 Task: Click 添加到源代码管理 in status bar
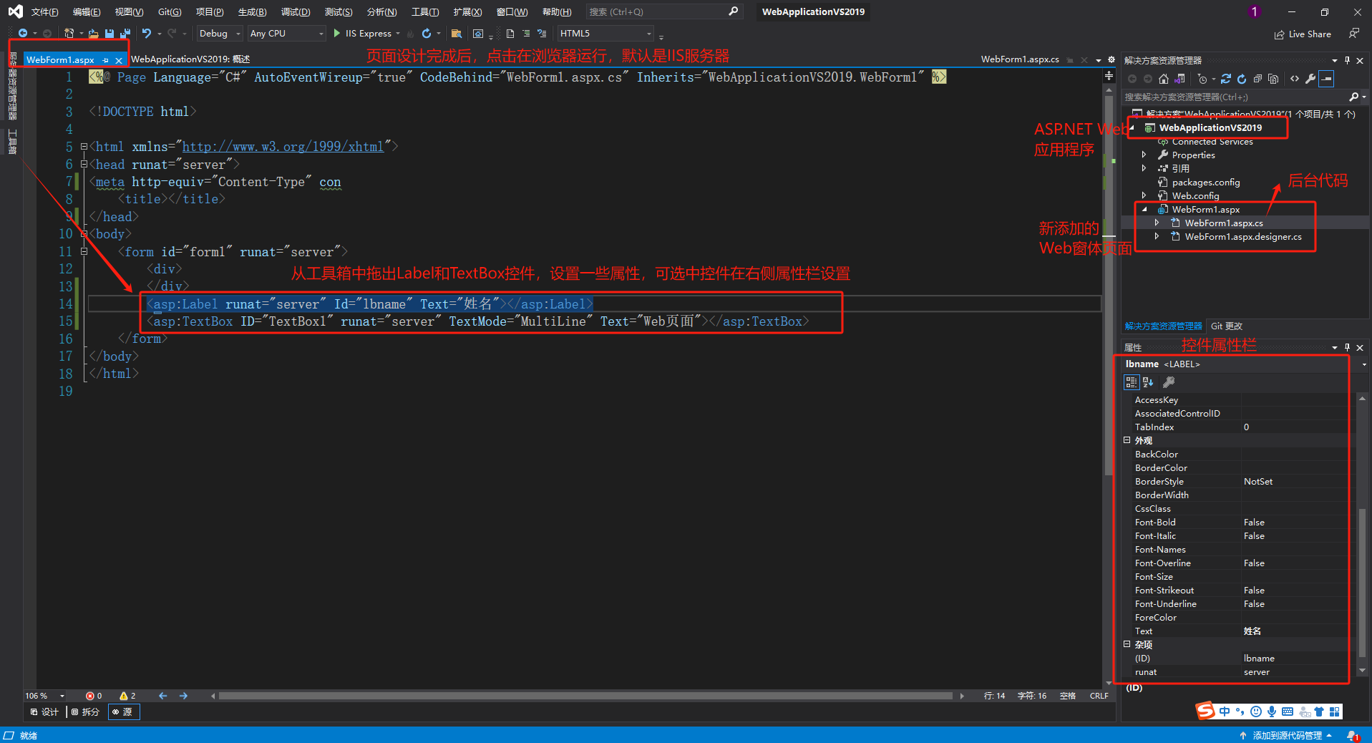pyautogui.click(x=1286, y=736)
